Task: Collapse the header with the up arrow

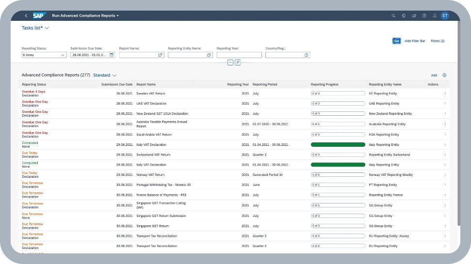Action: pyautogui.click(x=230, y=62)
